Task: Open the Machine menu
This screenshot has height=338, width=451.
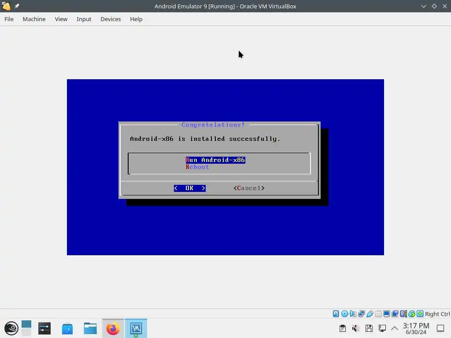Action: coord(34,19)
